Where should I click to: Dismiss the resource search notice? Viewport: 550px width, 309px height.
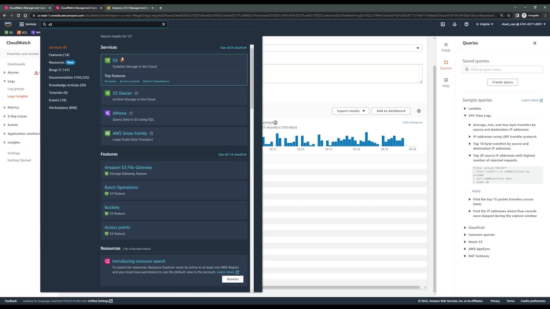pyautogui.click(x=233, y=279)
